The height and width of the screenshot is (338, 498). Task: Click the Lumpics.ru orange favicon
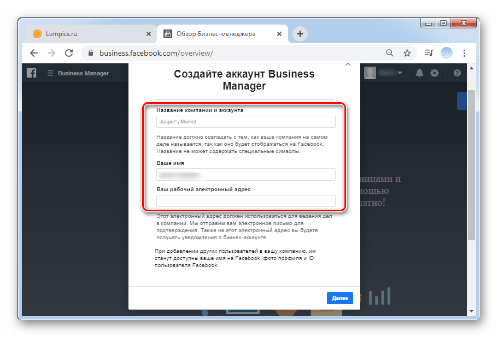[x=37, y=34]
